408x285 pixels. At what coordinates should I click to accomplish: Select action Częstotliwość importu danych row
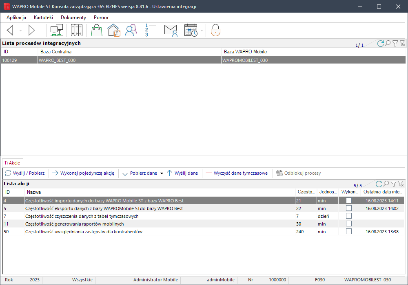click(x=203, y=201)
